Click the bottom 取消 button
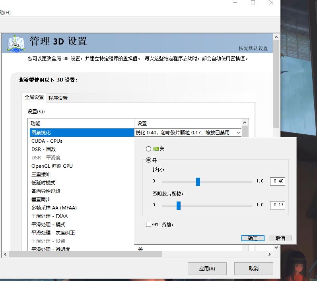The image size is (317, 281). [x=253, y=268]
